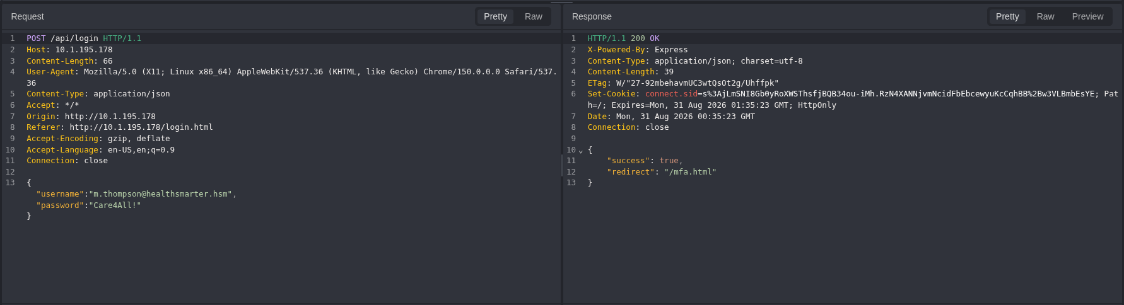Click the response Content-Length: 39 header

pos(631,72)
